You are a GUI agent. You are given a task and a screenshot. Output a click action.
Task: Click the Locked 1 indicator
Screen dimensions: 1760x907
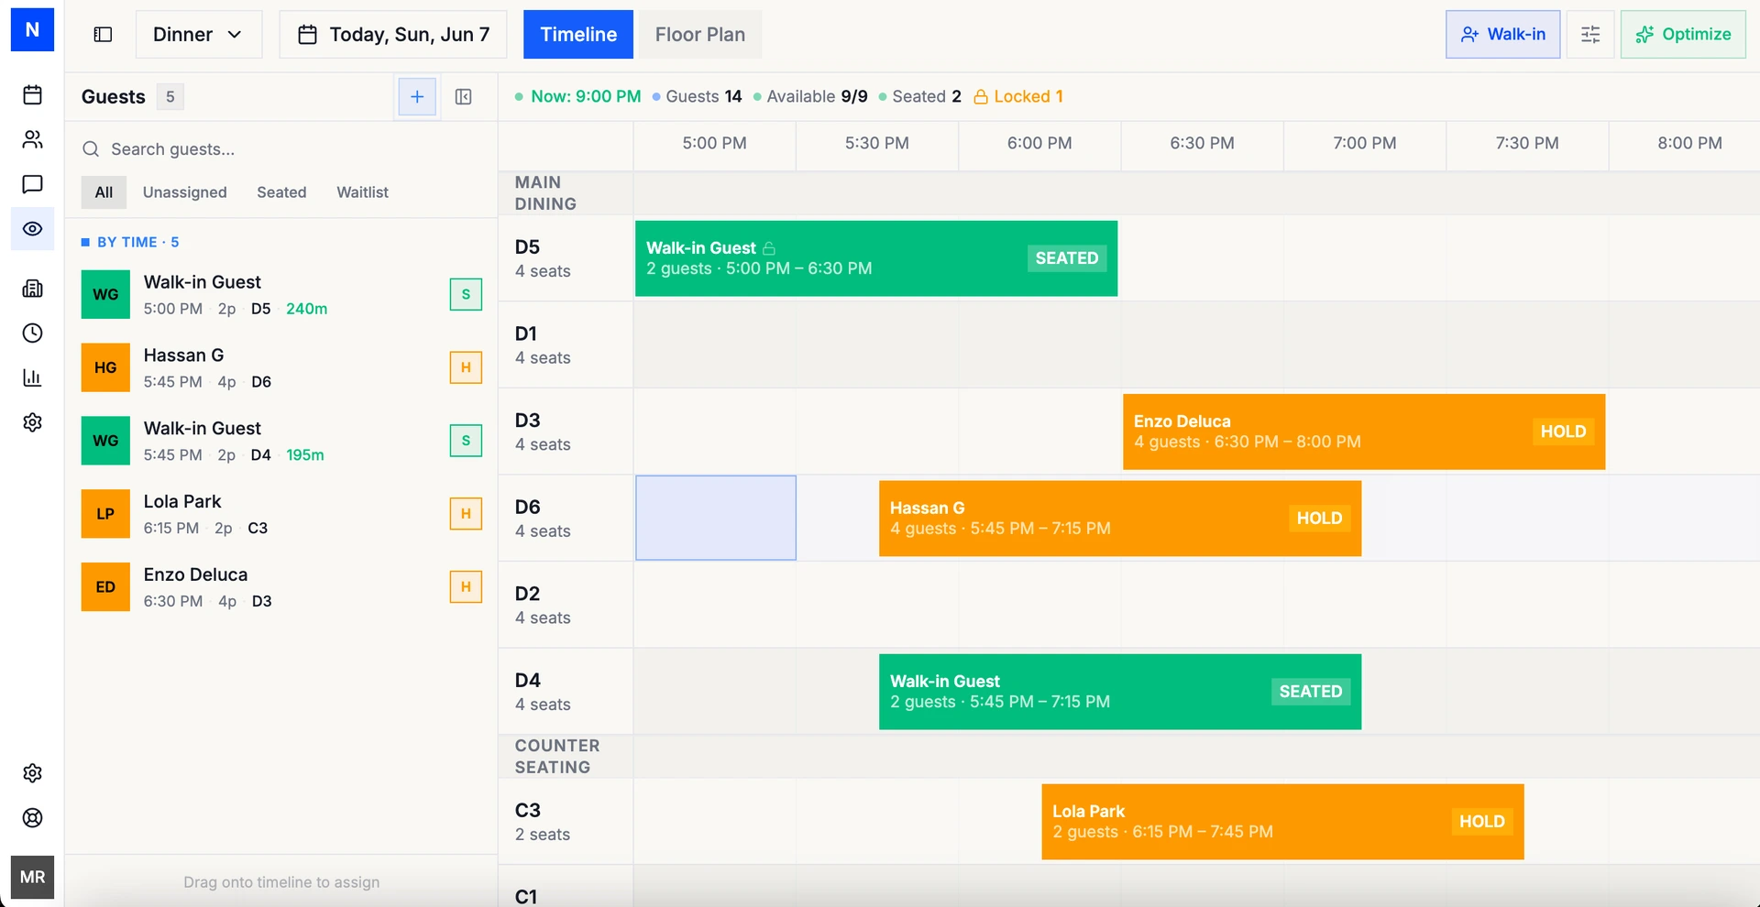1018,96
